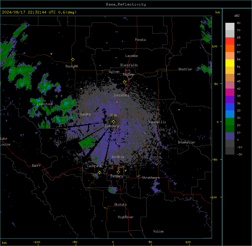
Task: Click the magenta 42 dBZ legend color
Action: (230, 92)
